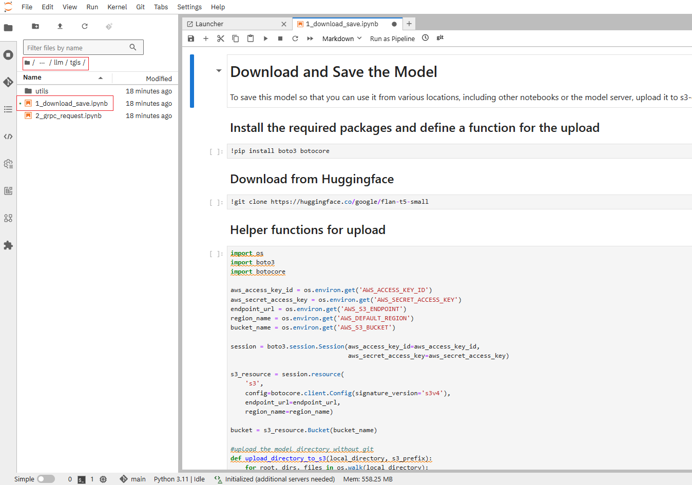Upload files using the upload icon
The width and height of the screenshot is (692, 485).
pyautogui.click(x=60, y=26)
